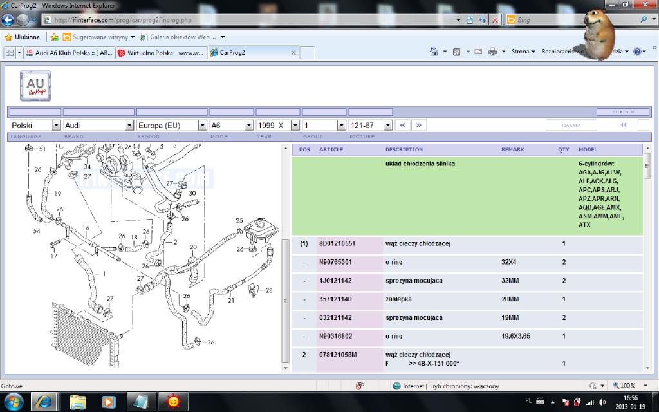Switch to the Wirtualna Polska tab
This screenshot has height=412, width=659.
click(161, 53)
